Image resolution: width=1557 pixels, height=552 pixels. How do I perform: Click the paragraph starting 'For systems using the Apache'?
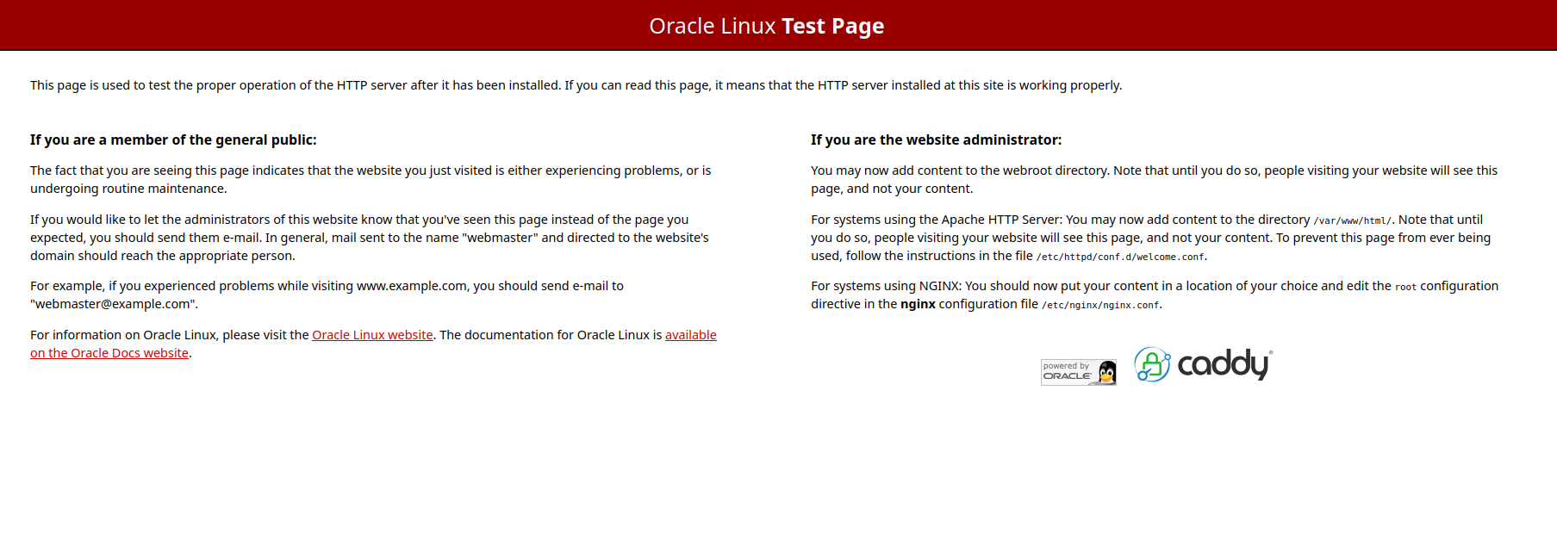(1150, 238)
